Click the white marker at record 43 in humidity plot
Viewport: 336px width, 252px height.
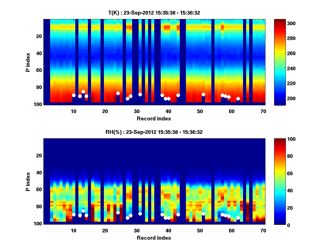coord(178,214)
